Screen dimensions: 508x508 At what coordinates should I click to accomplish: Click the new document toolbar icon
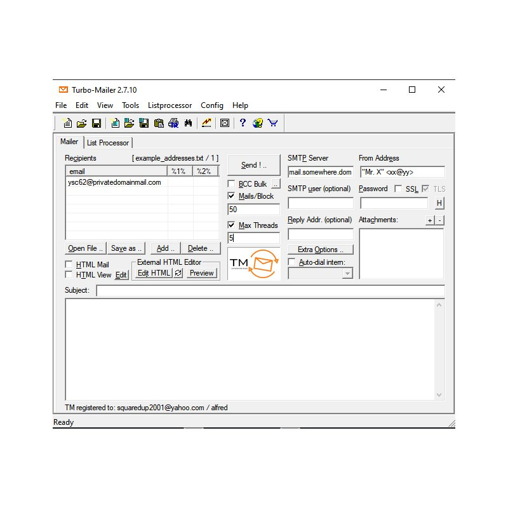(x=67, y=123)
